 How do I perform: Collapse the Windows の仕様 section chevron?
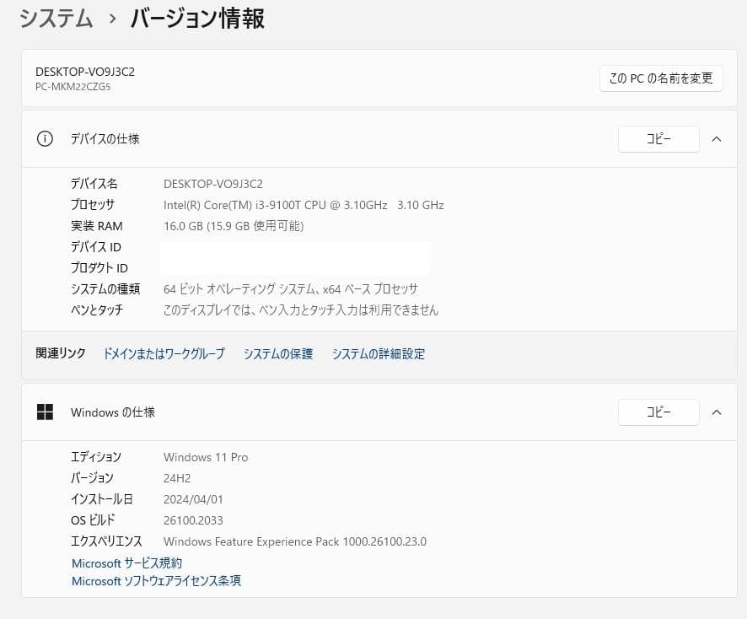pos(717,412)
